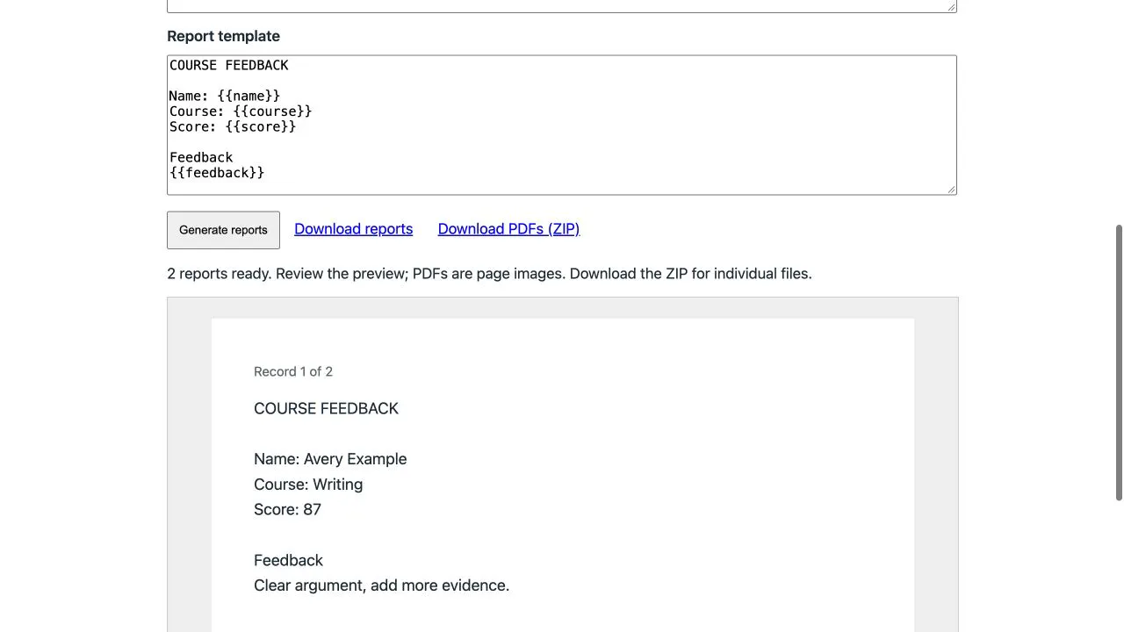This screenshot has height=632, width=1124.
Task: Open the Download reports link
Action: coord(353,229)
